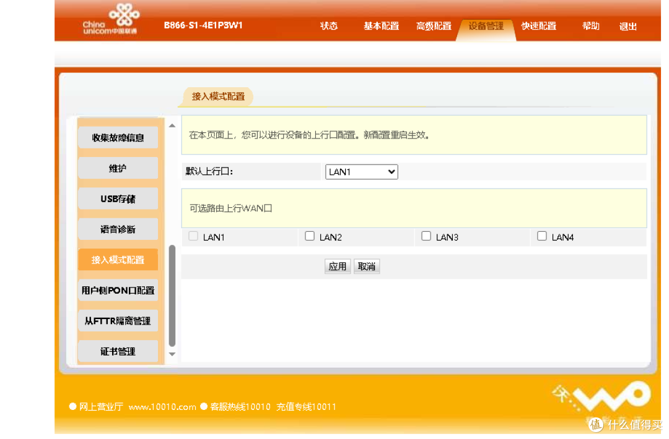Open 收集故障信息 in the sidebar

(118, 137)
